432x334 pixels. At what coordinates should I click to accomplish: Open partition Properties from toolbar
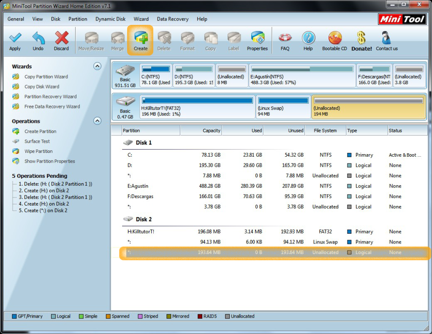click(x=257, y=41)
